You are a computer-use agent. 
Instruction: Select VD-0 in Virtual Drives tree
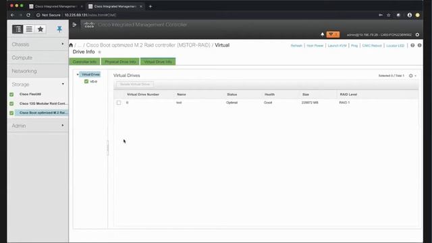click(x=93, y=82)
